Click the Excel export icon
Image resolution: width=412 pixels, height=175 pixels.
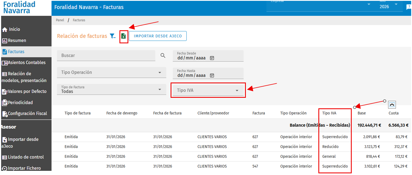tap(124, 36)
